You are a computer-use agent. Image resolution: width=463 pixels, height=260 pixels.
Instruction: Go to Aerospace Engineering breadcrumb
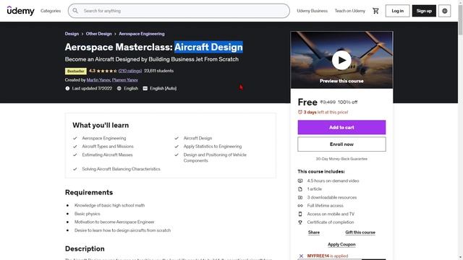pyautogui.click(x=142, y=34)
